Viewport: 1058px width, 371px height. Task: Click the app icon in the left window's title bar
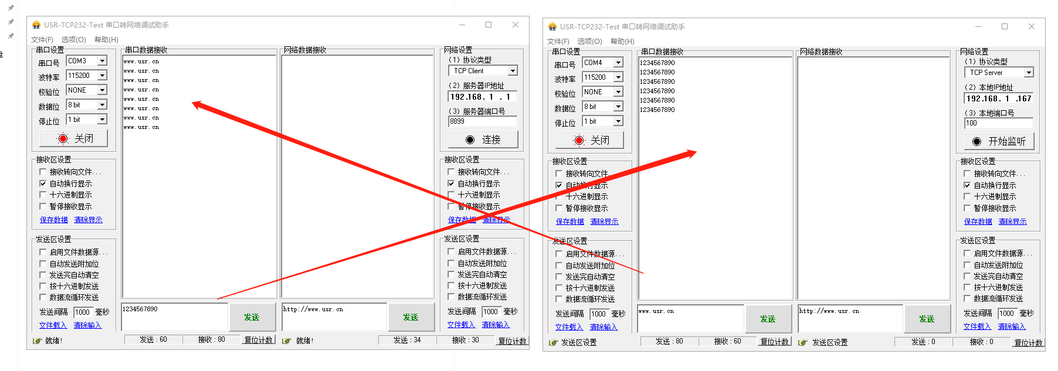pos(36,25)
